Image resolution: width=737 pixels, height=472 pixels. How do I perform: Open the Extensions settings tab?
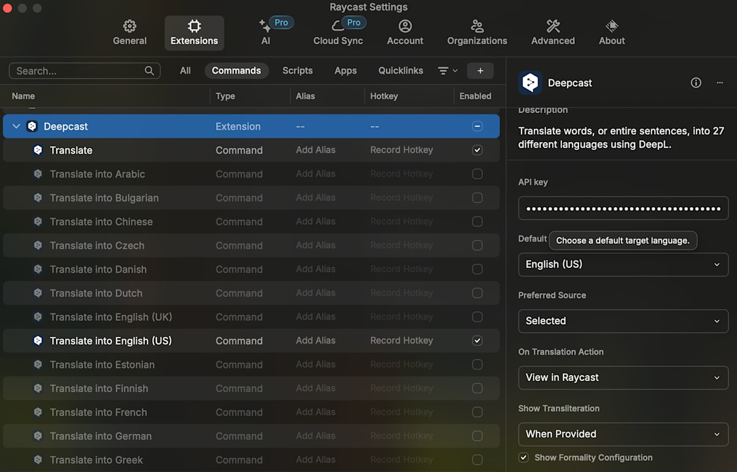(194, 33)
